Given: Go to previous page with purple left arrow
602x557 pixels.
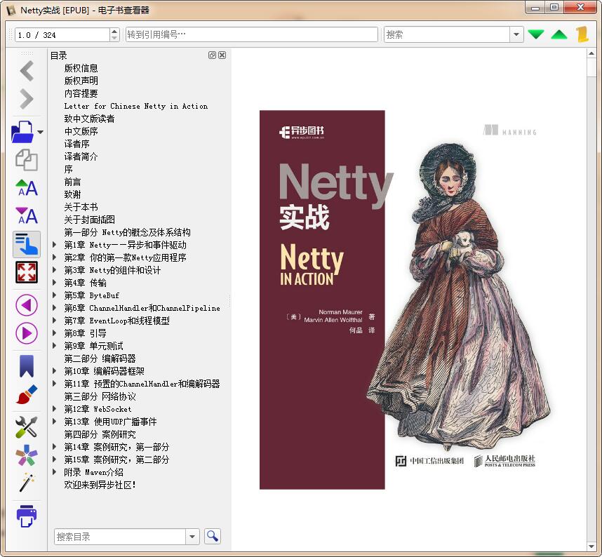Looking at the screenshot, I should tap(27, 305).
